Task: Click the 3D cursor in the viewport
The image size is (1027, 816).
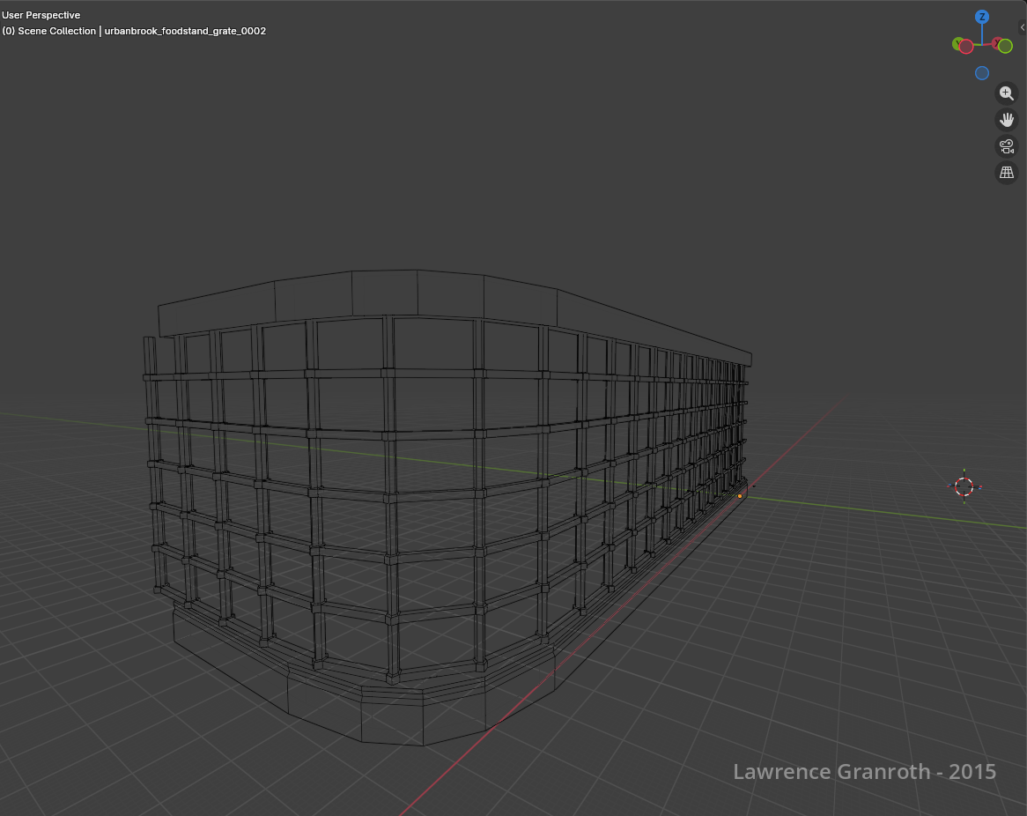Action: (x=964, y=486)
